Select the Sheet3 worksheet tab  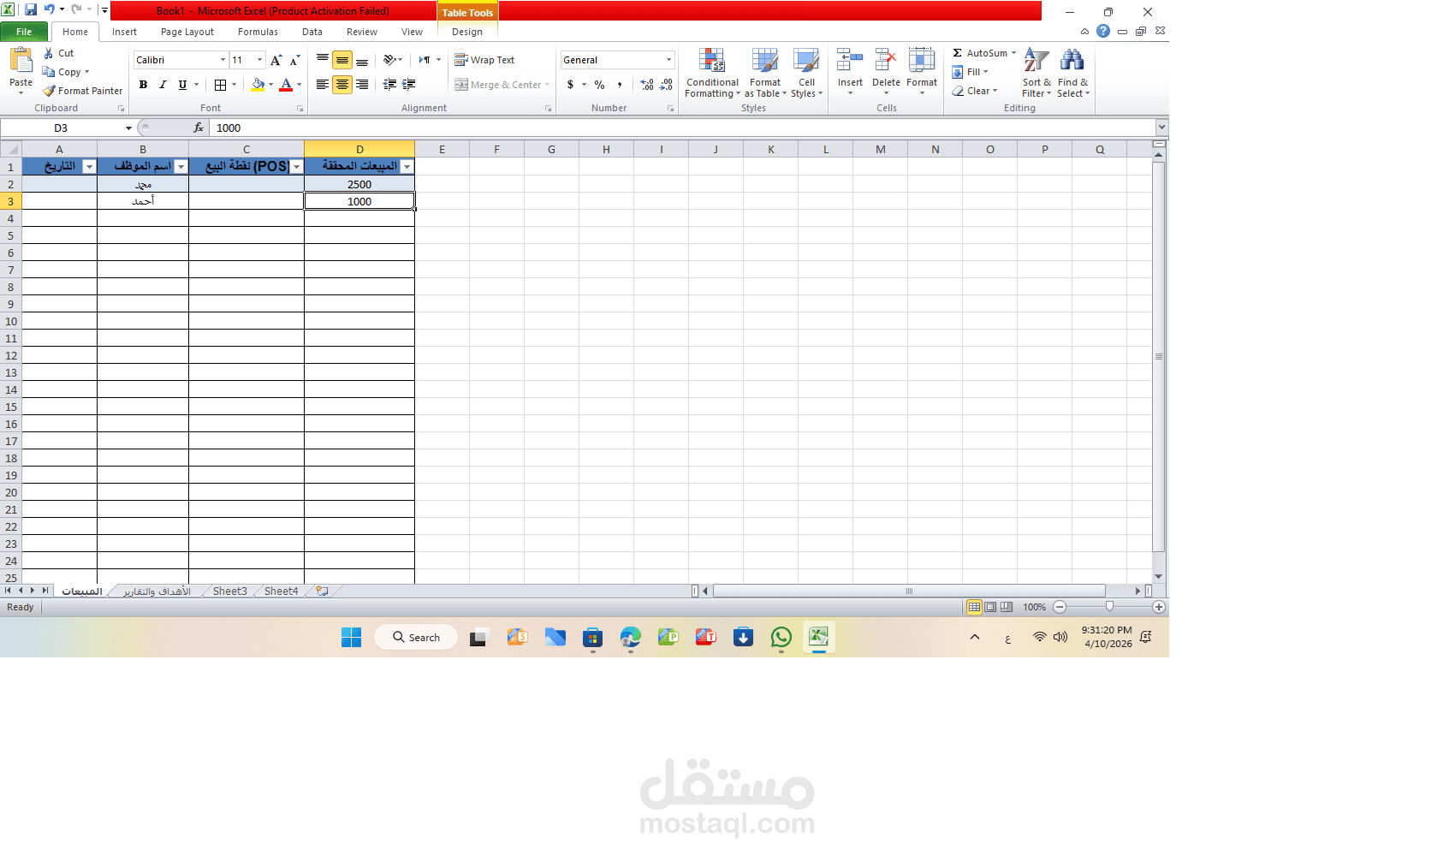tap(229, 591)
